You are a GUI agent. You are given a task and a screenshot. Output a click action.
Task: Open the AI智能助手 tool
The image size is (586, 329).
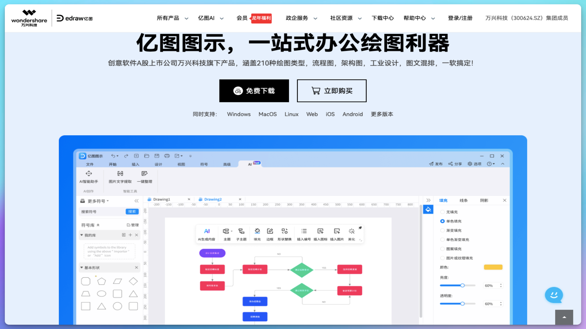88,178
